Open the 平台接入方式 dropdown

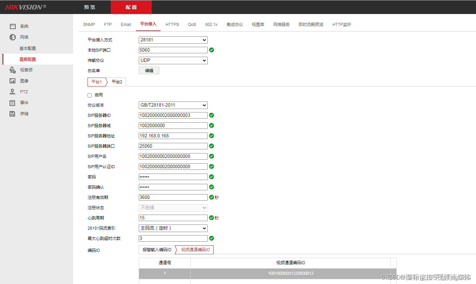173,40
